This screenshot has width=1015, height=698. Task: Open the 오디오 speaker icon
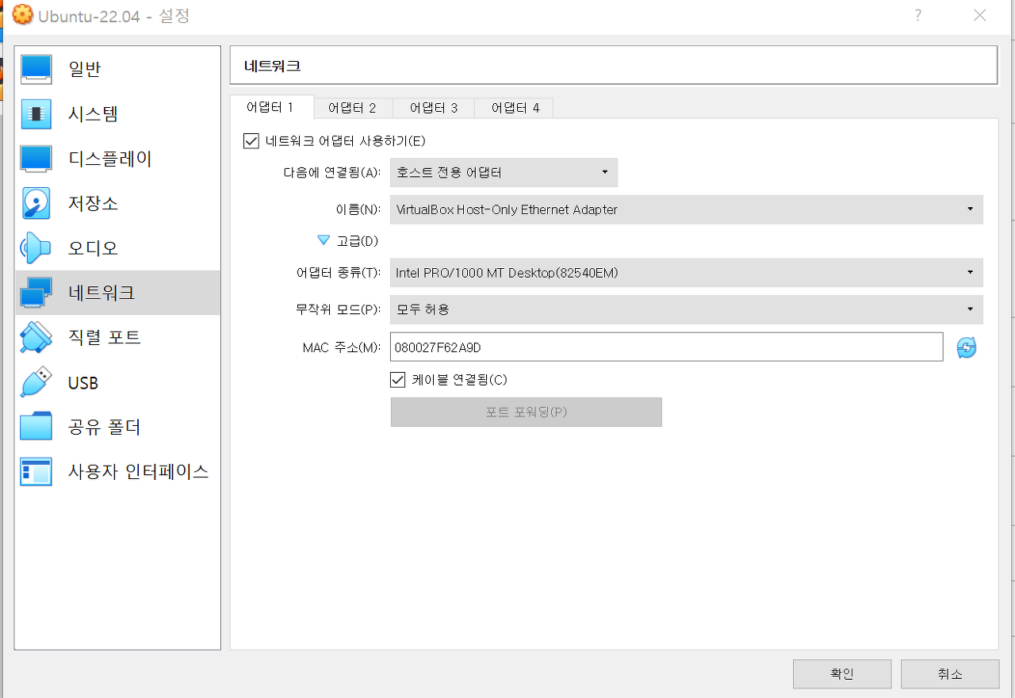pos(36,247)
